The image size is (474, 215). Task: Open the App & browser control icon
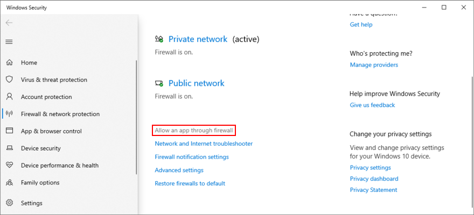click(9, 131)
